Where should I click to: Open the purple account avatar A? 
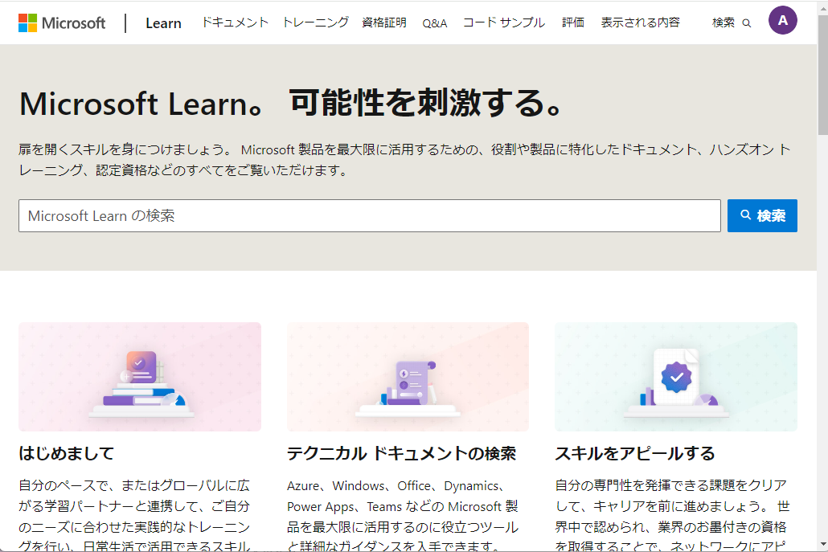(x=783, y=21)
